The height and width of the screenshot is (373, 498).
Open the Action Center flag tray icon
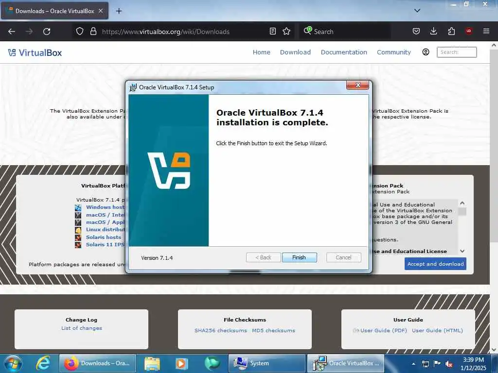[x=437, y=364]
